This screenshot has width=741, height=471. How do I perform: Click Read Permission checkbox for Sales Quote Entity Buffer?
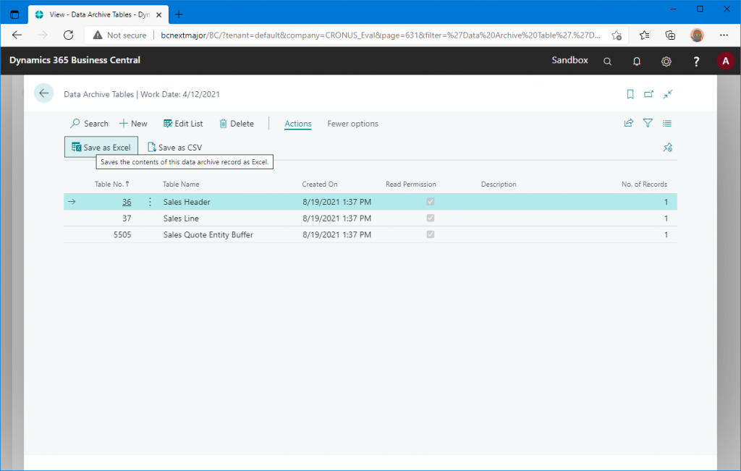tap(430, 234)
